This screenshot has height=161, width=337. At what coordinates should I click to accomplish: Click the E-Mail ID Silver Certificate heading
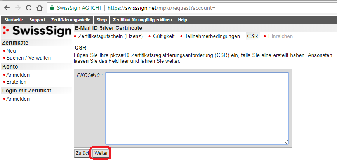point(108,28)
